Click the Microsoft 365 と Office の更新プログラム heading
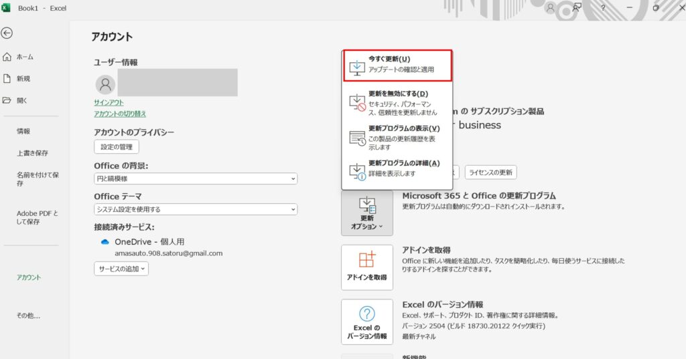The height and width of the screenshot is (359, 686). tap(479, 196)
